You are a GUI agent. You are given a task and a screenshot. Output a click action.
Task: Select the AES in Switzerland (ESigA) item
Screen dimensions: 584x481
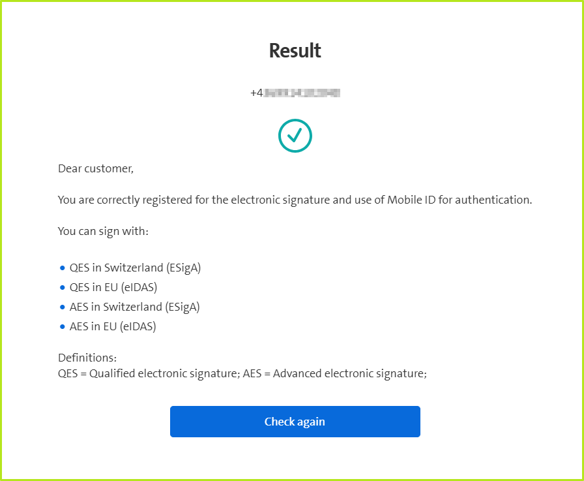coord(134,307)
